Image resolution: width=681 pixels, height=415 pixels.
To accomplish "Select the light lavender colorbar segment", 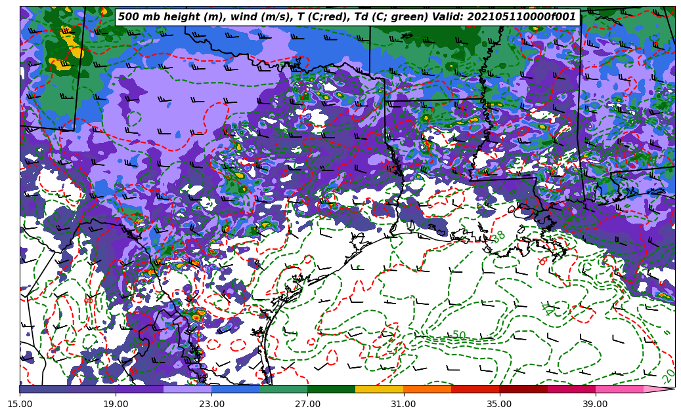I will coord(187,389).
